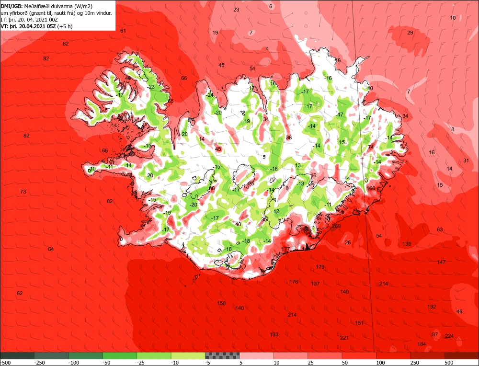Select the ocean value "179"

(x=320, y=267)
